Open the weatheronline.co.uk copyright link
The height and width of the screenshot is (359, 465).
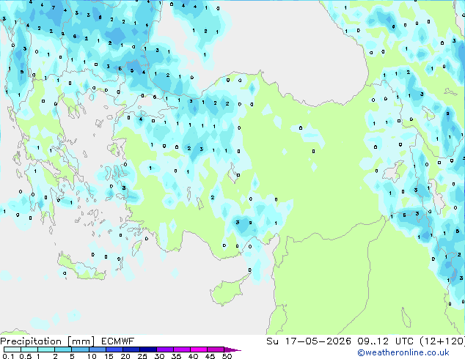403,353
